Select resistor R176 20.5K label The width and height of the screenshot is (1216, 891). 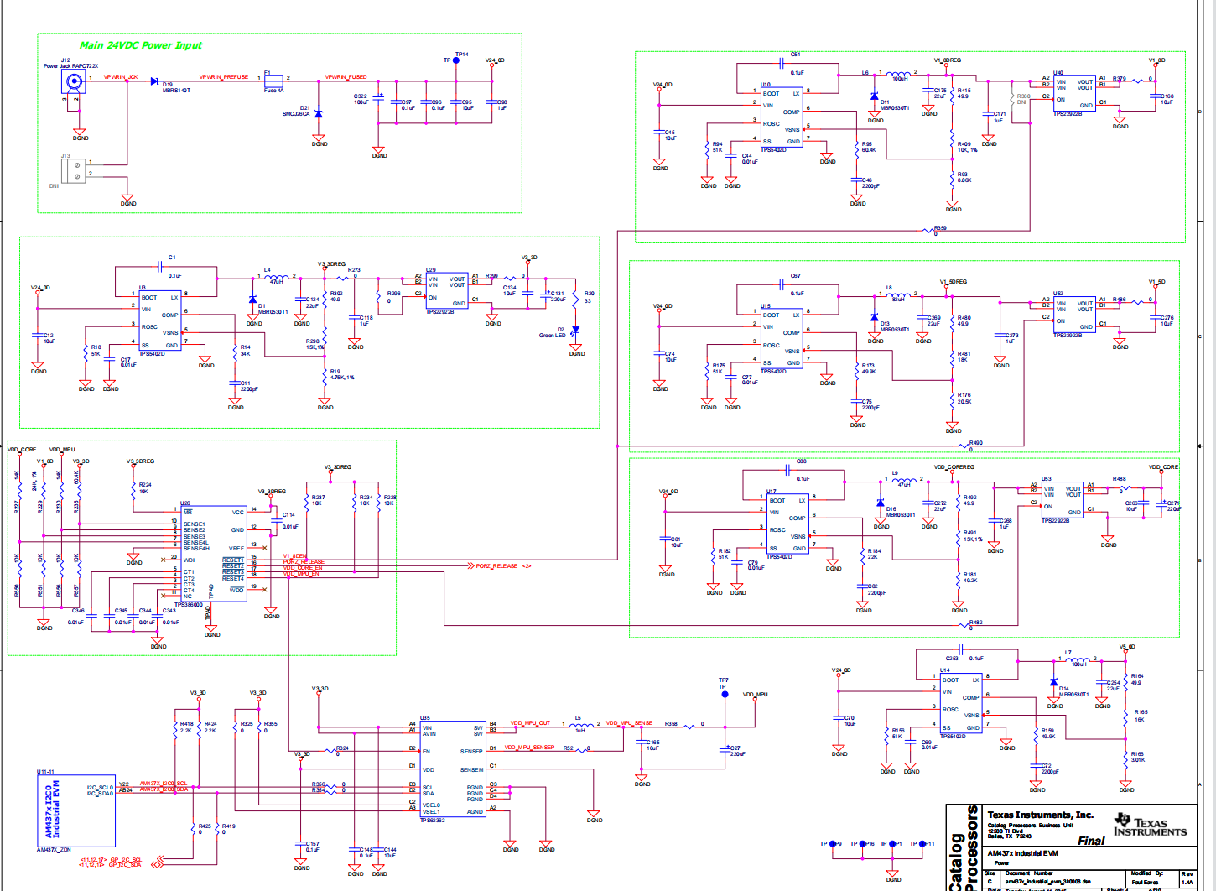[x=964, y=398]
